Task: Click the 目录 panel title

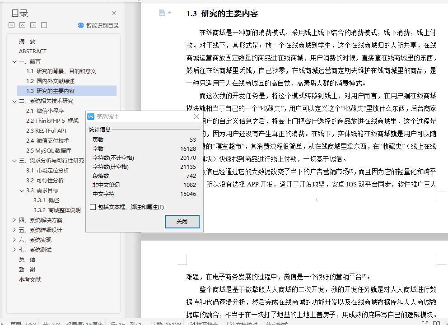Action: [19, 13]
